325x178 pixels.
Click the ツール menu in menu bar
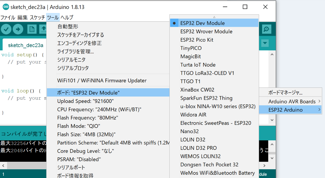(x=53, y=18)
